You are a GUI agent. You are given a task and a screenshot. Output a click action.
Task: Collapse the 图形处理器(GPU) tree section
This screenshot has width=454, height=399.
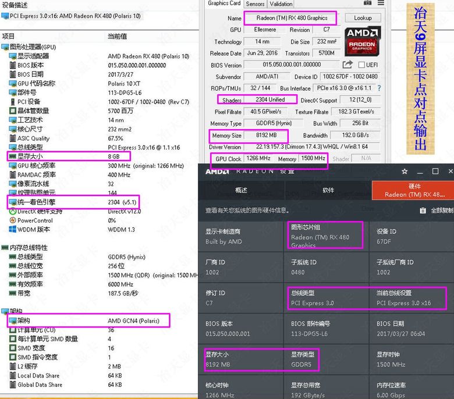(x=5, y=47)
